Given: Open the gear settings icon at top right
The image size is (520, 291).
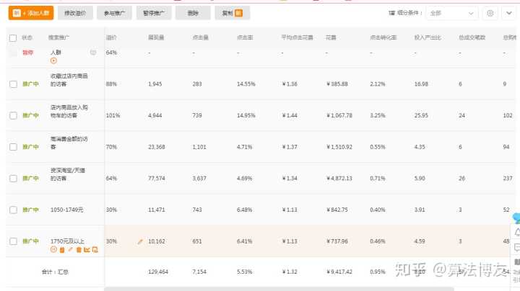Looking at the screenshot, I should coord(490,13).
